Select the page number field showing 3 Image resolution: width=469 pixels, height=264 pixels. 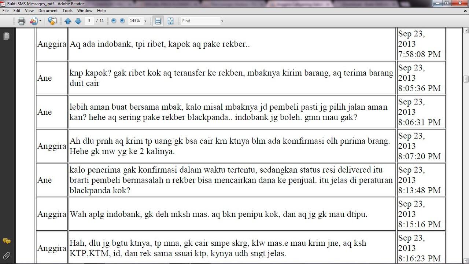coord(89,21)
